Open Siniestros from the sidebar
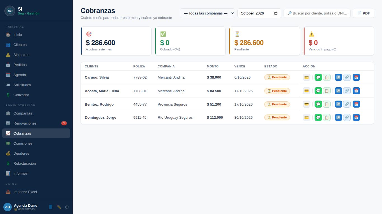 36,55
